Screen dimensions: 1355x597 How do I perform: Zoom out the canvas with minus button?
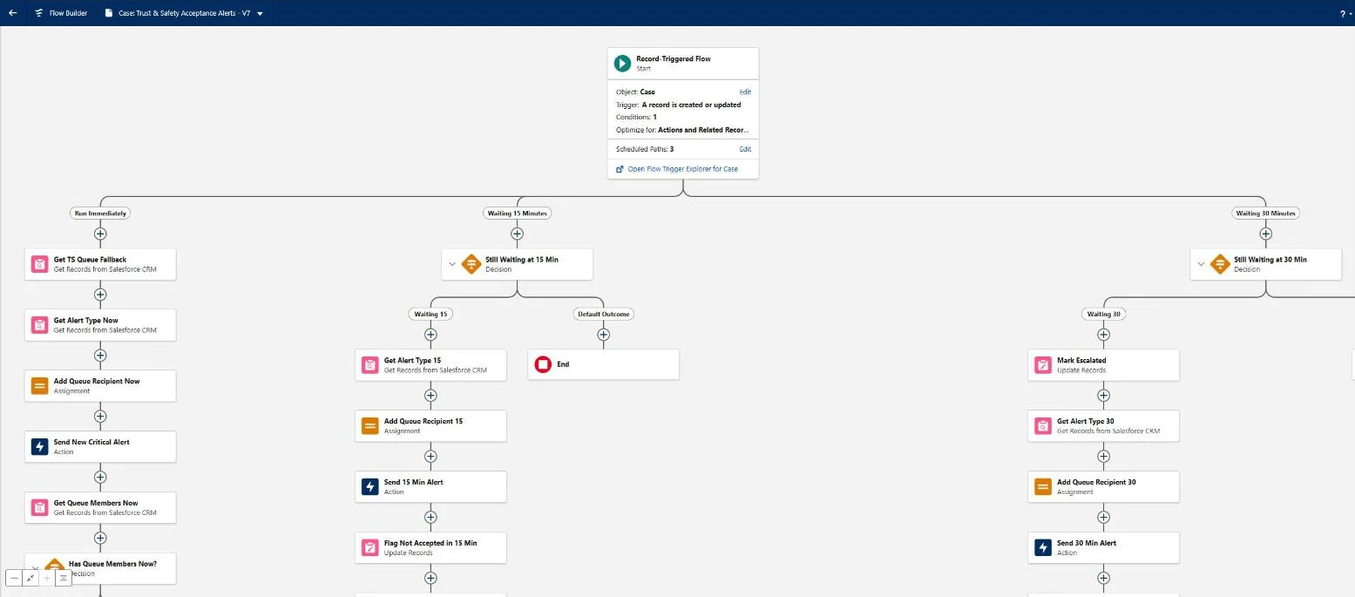click(x=14, y=578)
